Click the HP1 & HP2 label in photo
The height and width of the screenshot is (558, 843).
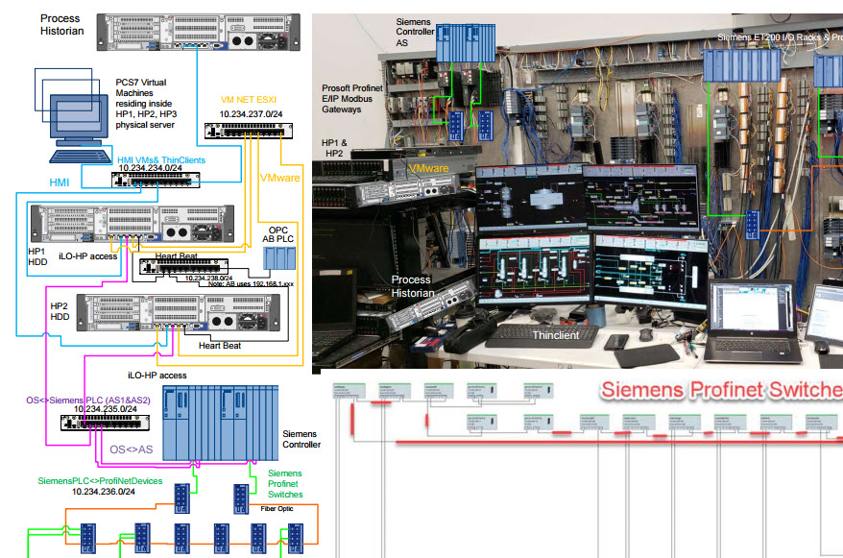point(334,147)
